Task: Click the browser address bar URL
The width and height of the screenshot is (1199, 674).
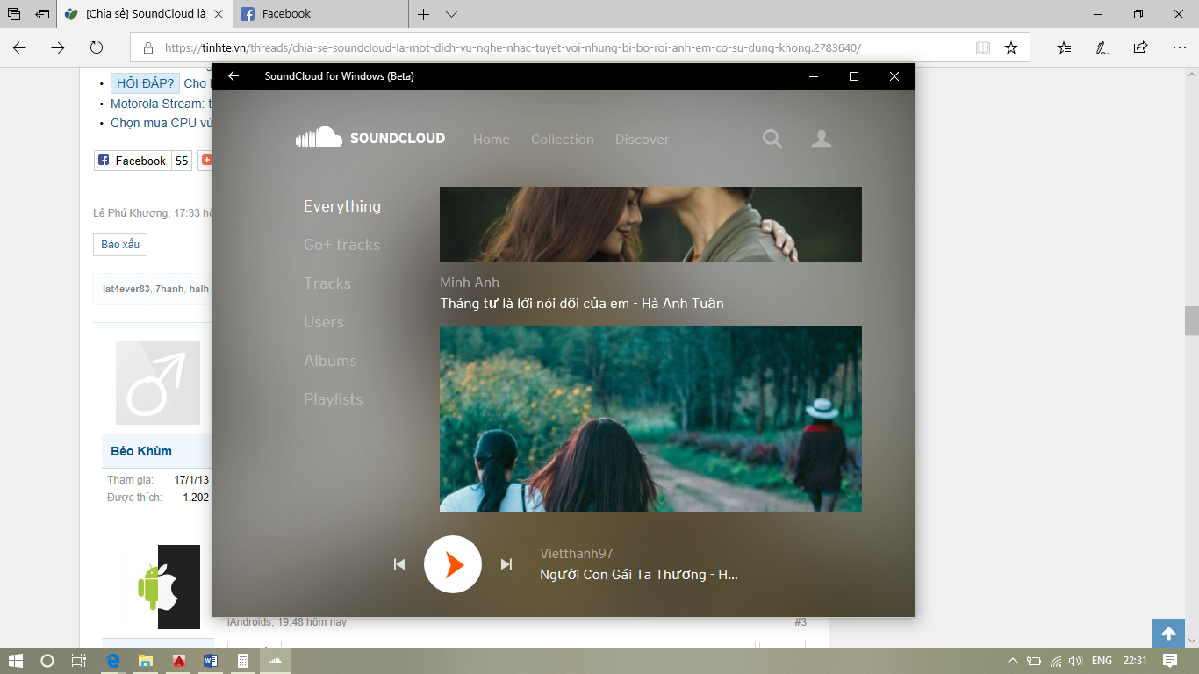Action: [513, 48]
